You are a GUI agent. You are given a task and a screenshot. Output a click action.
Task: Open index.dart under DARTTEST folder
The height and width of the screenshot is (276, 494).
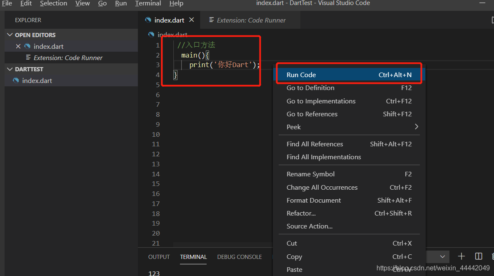(x=72, y=80)
